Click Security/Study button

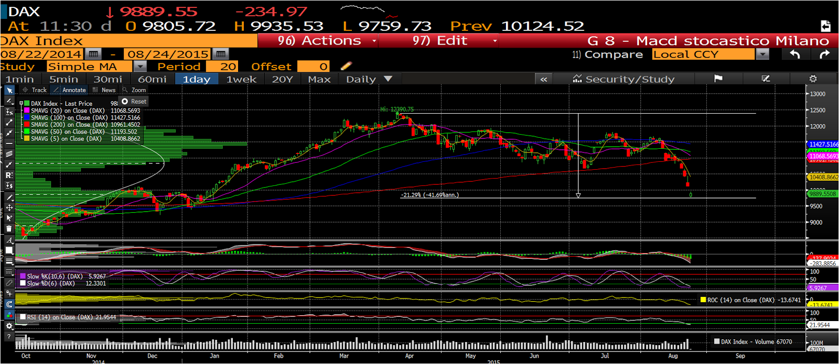coord(623,79)
